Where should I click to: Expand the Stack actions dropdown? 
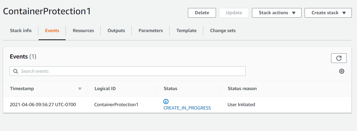pyautogui.click(x=277, y=13)
